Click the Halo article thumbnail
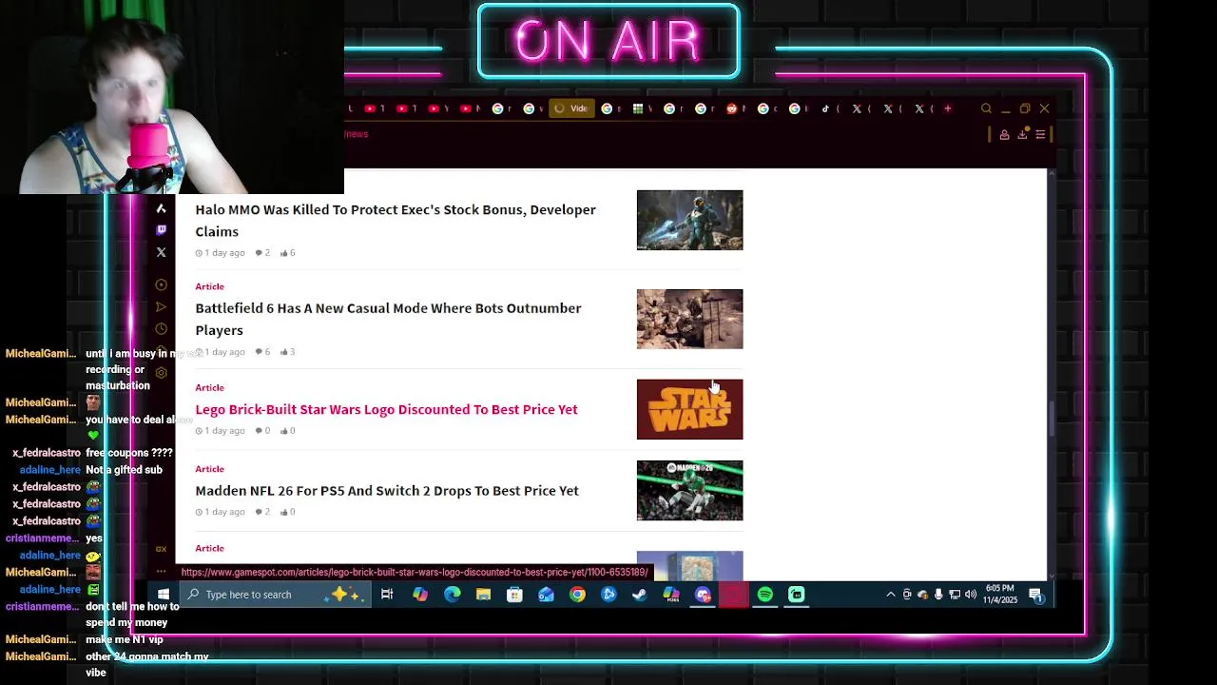This screenshot has height=685, width=1217. click(689, 220)
